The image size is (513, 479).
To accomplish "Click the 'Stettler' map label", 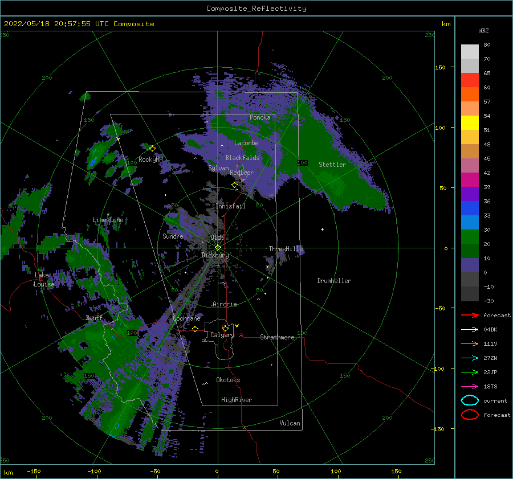I will pos(332,165).
